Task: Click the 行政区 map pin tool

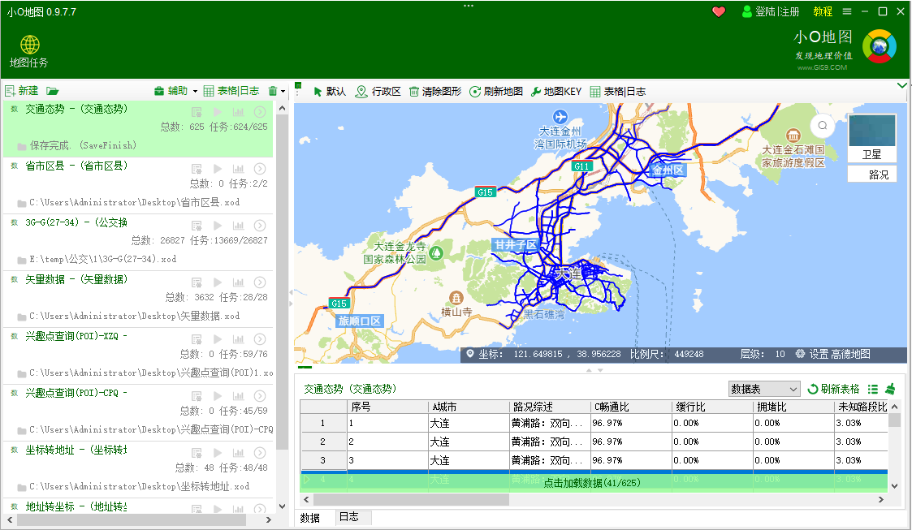Action: click(x=378, y=91)
